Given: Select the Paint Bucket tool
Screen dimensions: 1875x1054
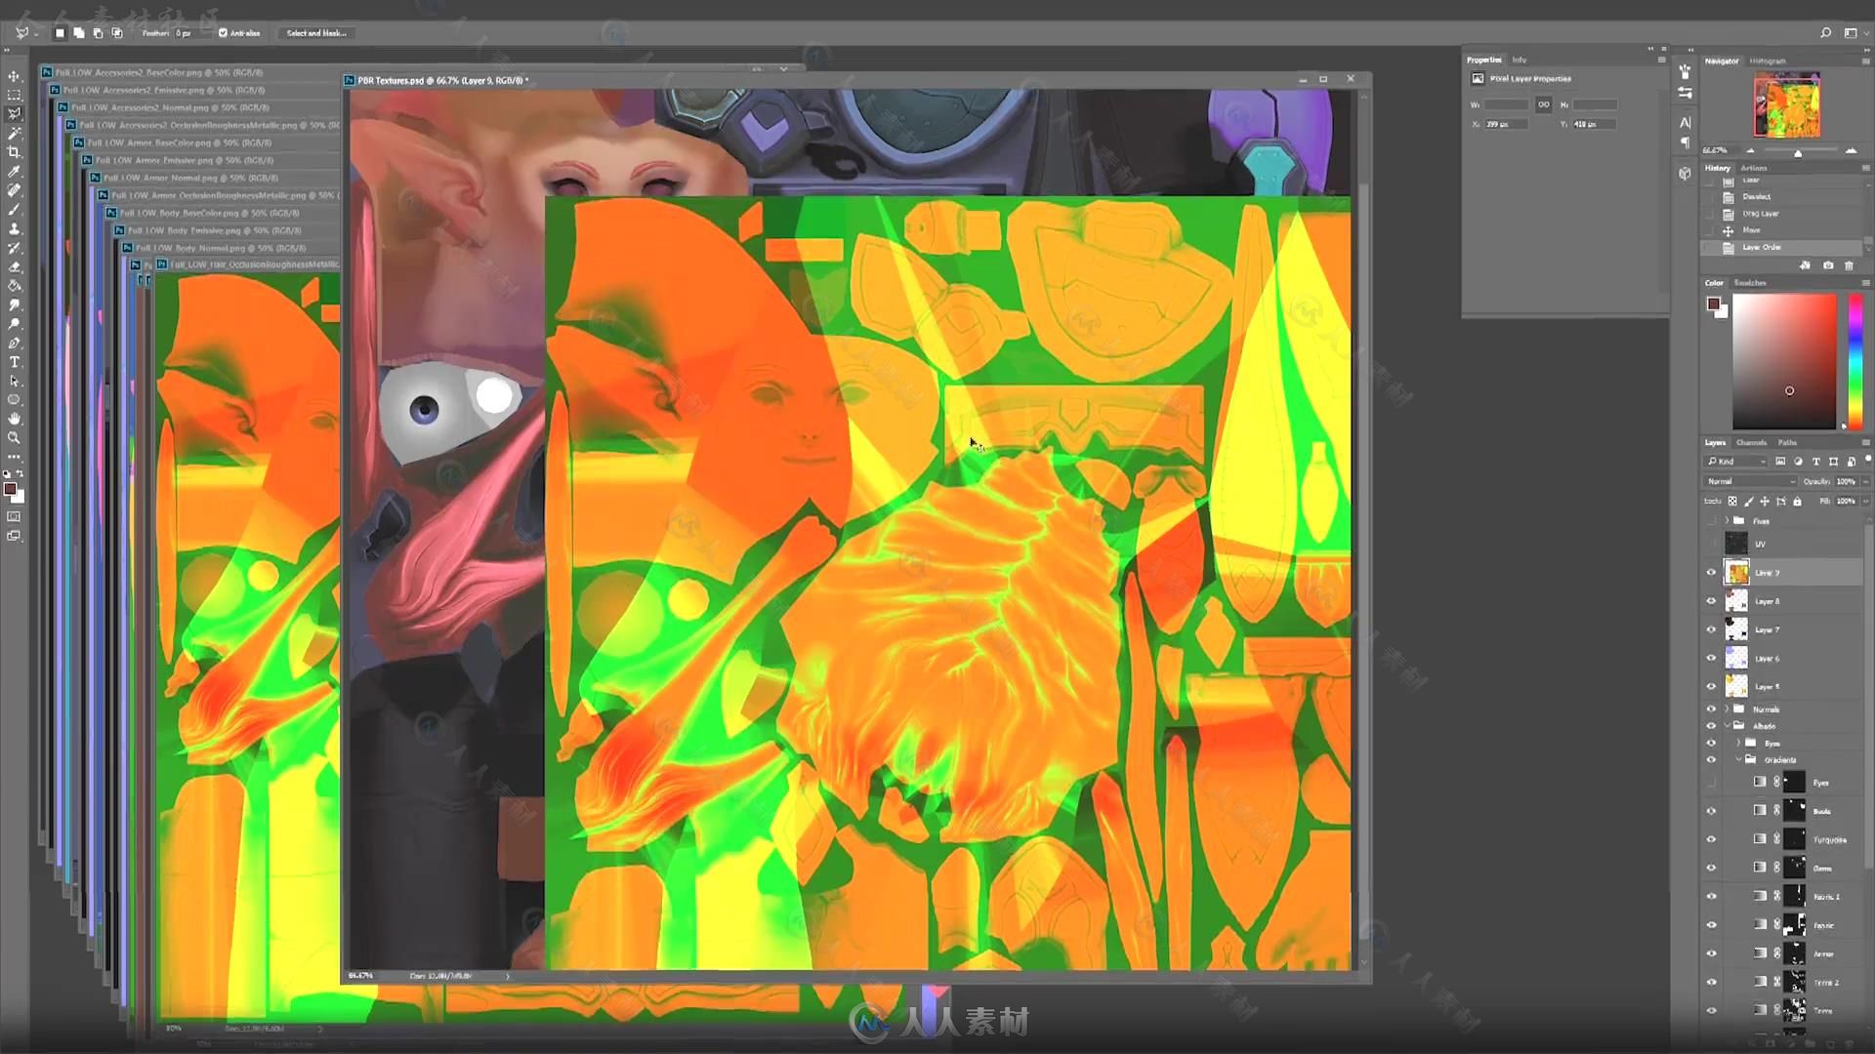Looking at the screenshot, I should pos(14,286).
